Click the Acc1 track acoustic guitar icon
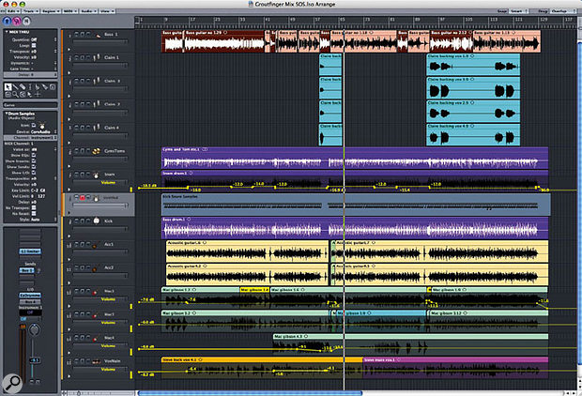Screen dimensions: 582x396 (x=95, y=245)
